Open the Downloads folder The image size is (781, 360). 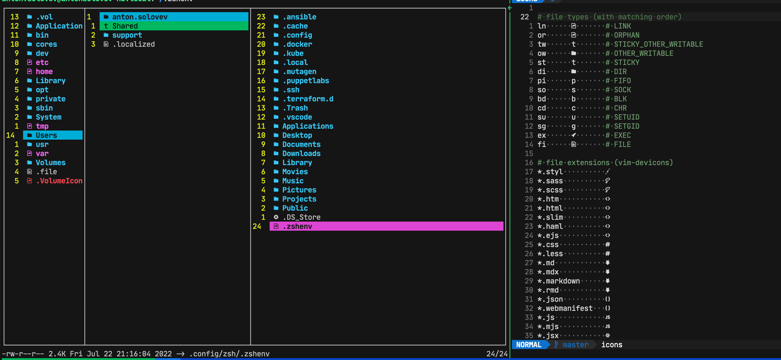click(301, 154)
